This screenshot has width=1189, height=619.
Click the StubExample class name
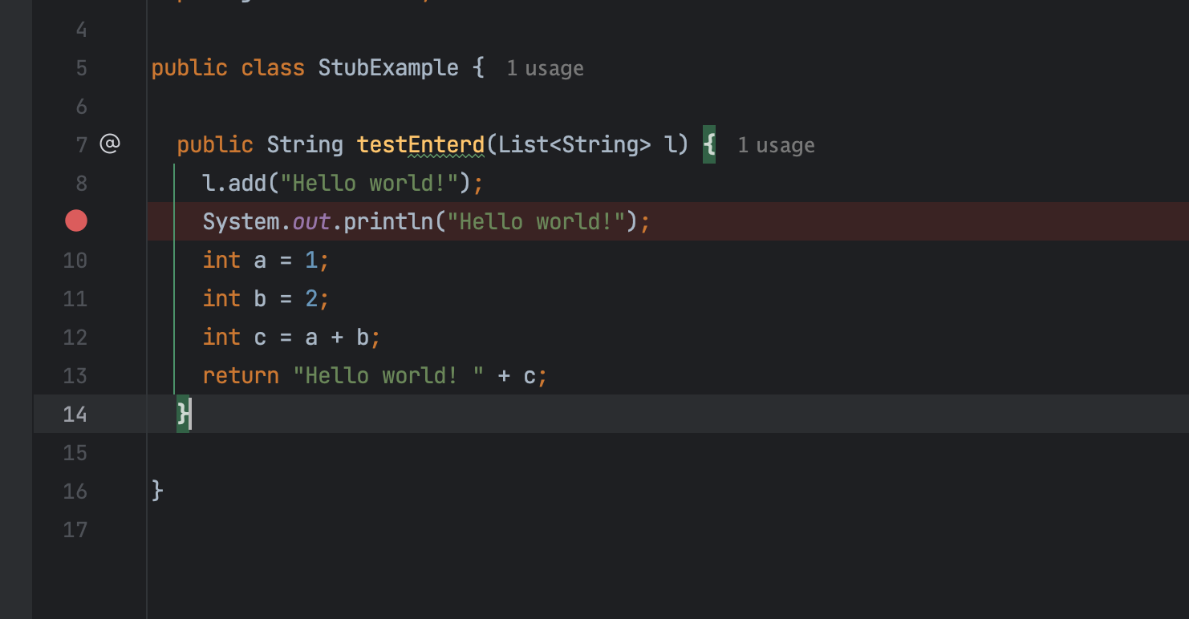[388, 67]
